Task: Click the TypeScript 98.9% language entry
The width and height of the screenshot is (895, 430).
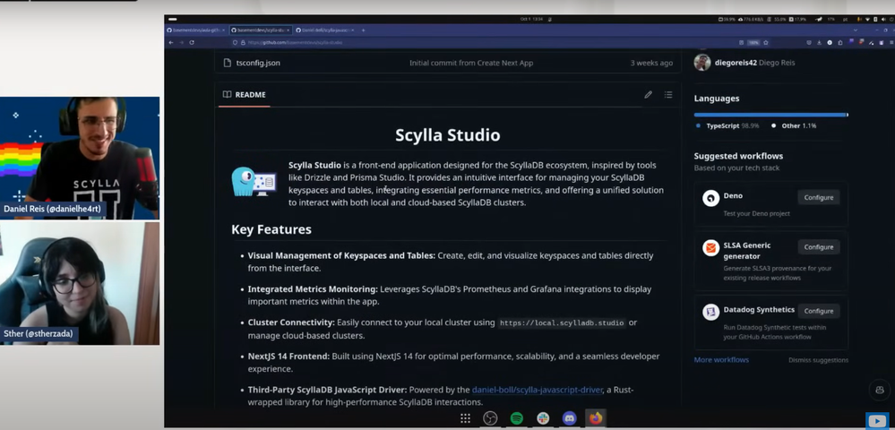Action: click(727, 125)
